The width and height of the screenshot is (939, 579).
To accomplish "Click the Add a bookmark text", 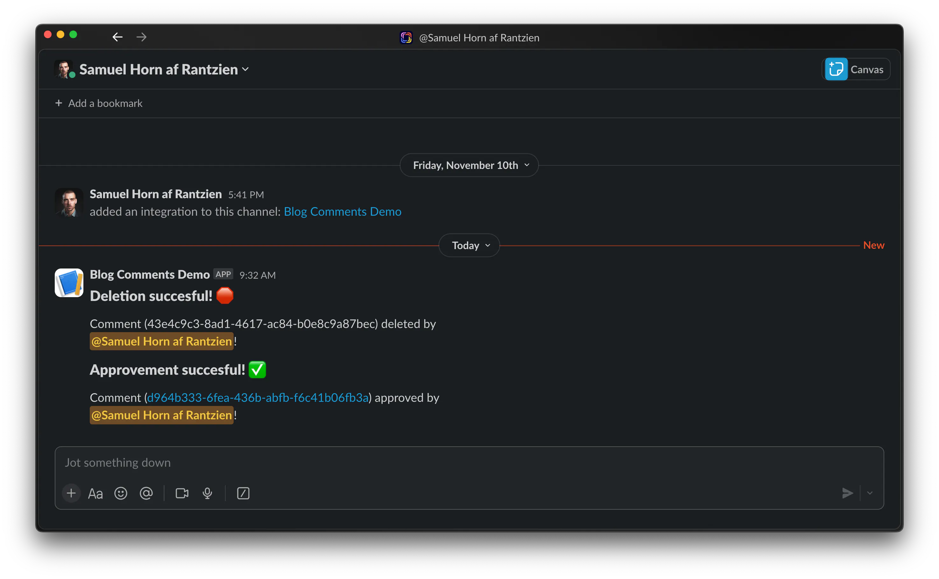I will (x=105, y=103).
